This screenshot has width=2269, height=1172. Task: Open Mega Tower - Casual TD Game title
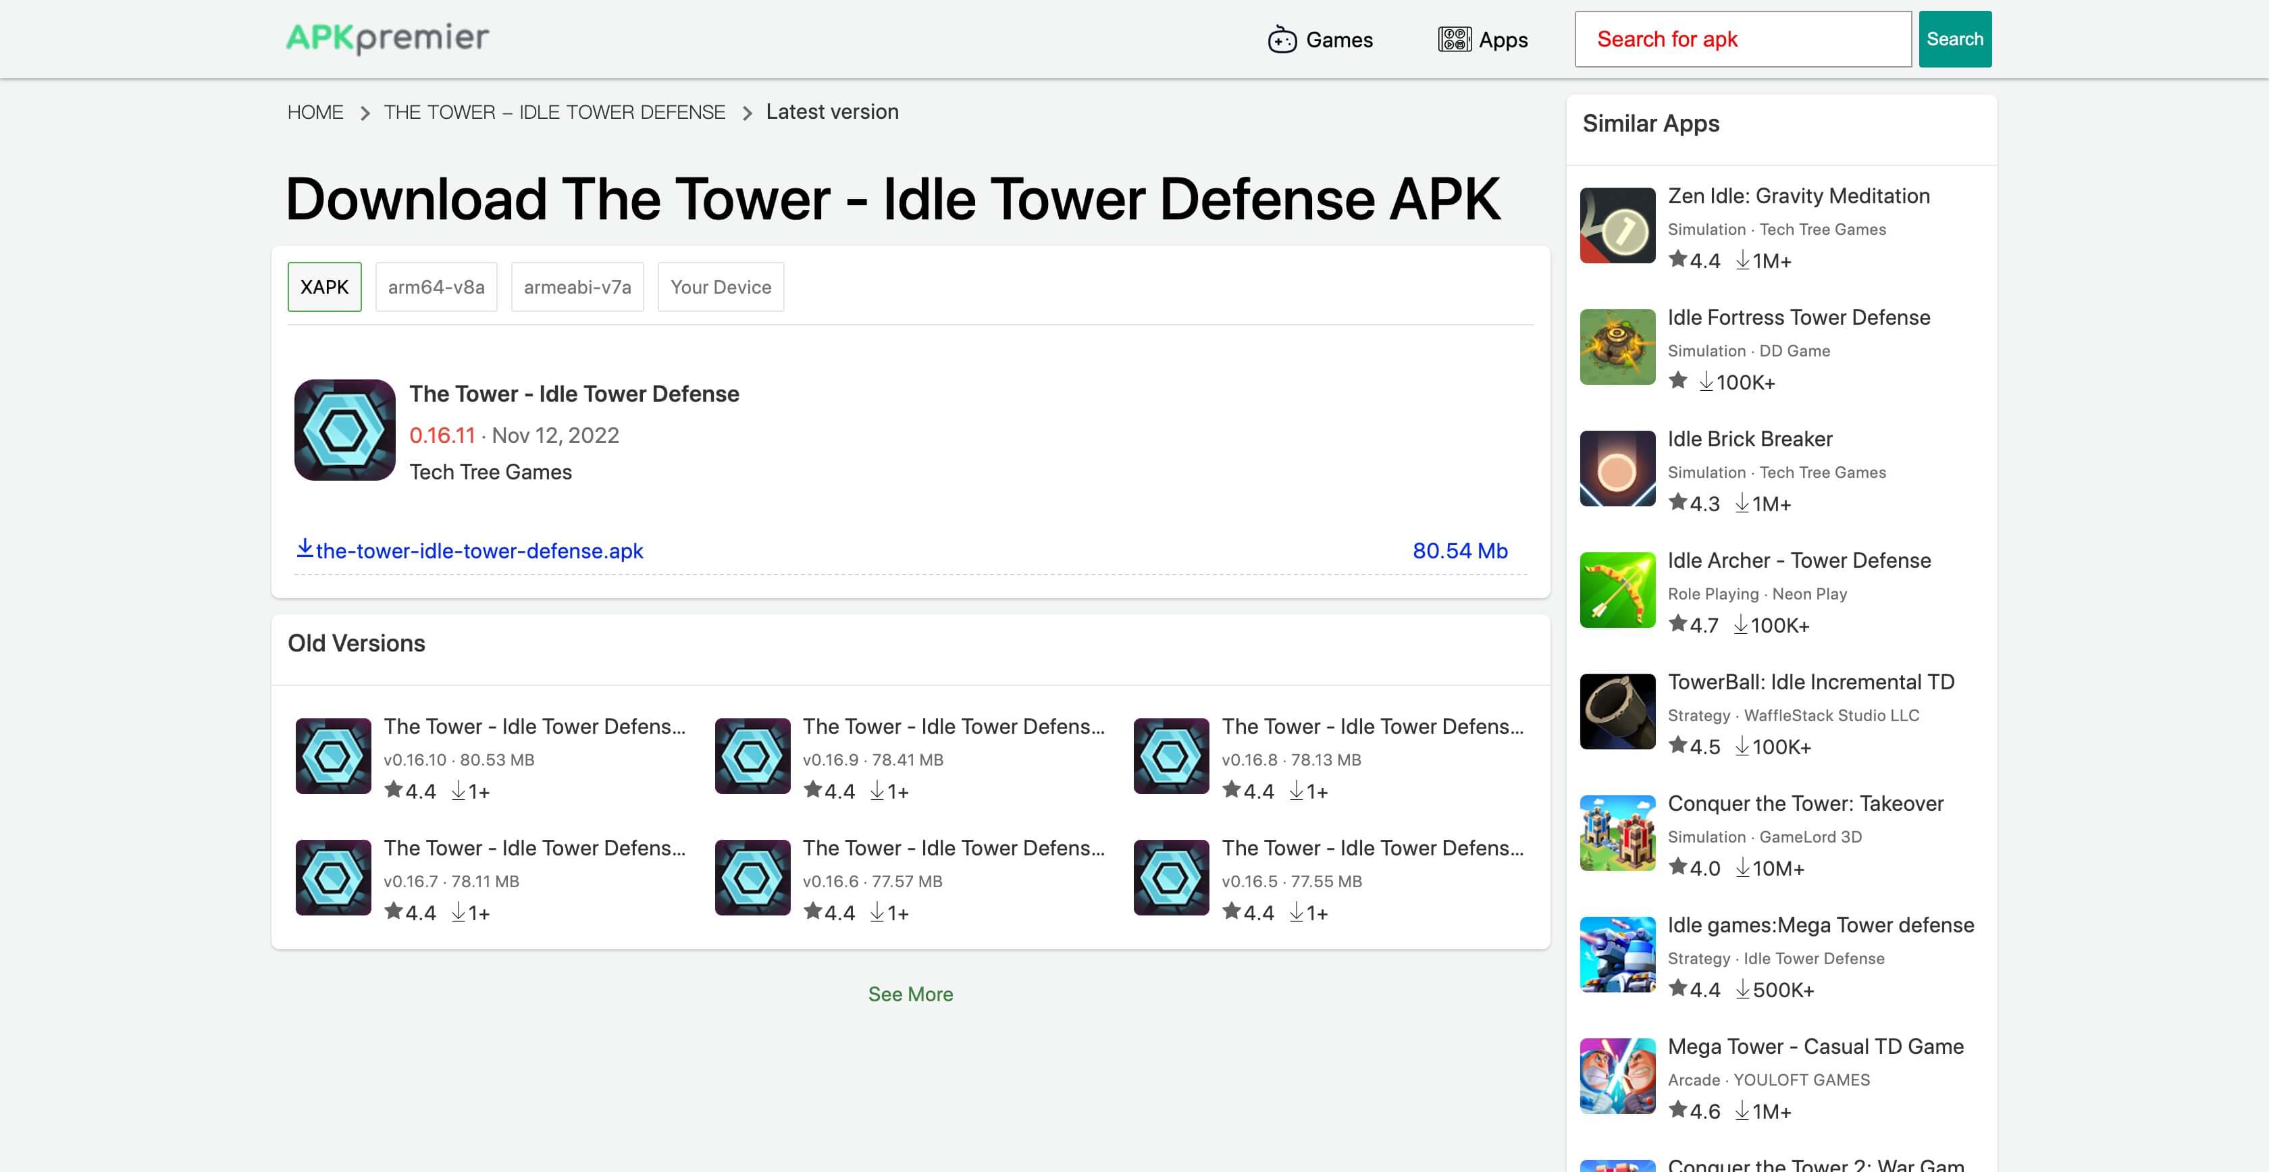[1815, 1047]
